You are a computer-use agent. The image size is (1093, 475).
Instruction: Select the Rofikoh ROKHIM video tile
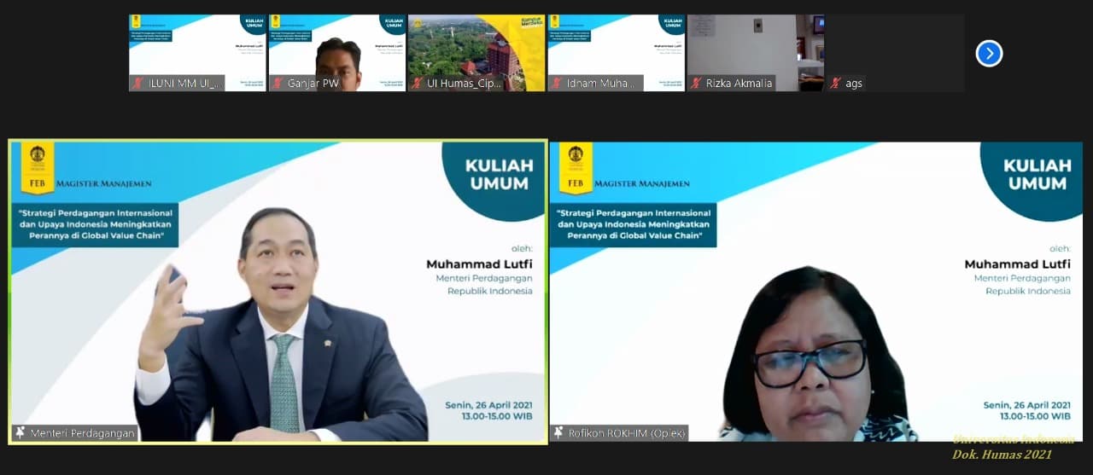(x=815, y=292)
